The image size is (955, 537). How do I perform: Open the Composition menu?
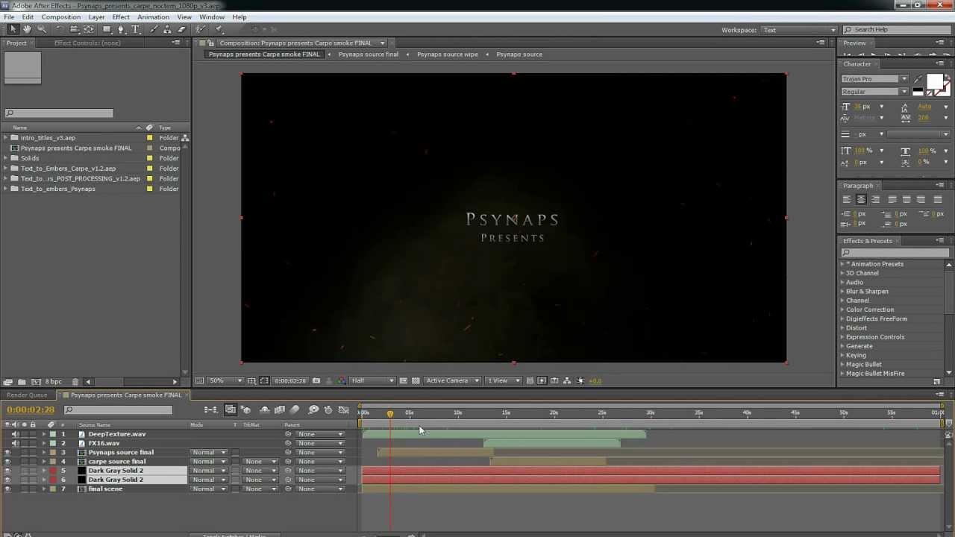pyautogui.click(x=60, y=17)
